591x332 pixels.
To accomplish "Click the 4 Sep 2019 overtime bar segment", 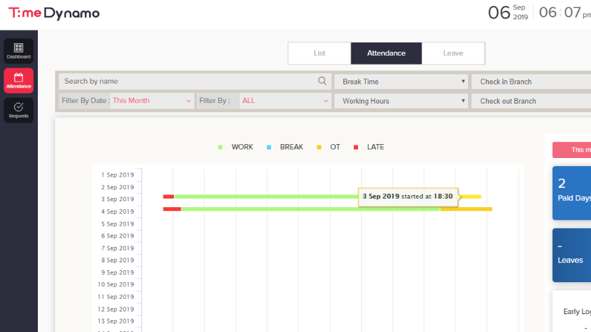I will (x=466, y=209).
